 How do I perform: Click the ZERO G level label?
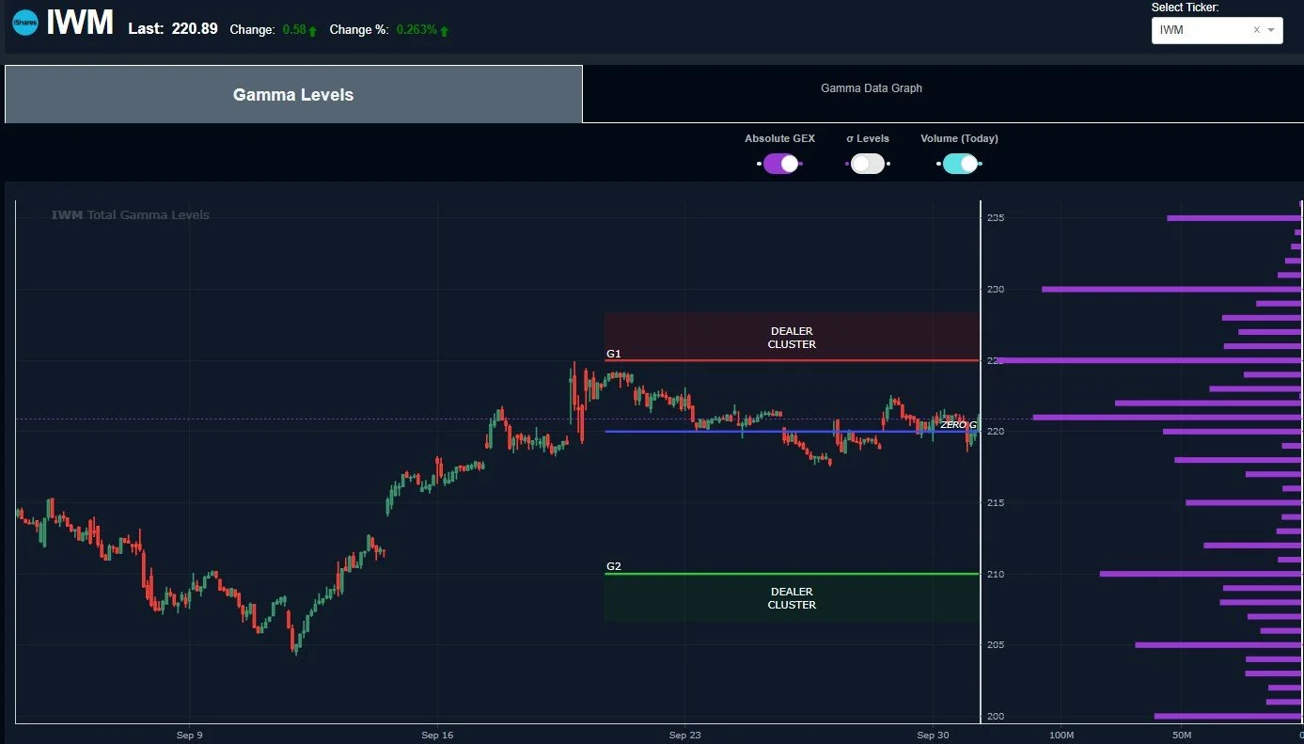coord(958,425)
